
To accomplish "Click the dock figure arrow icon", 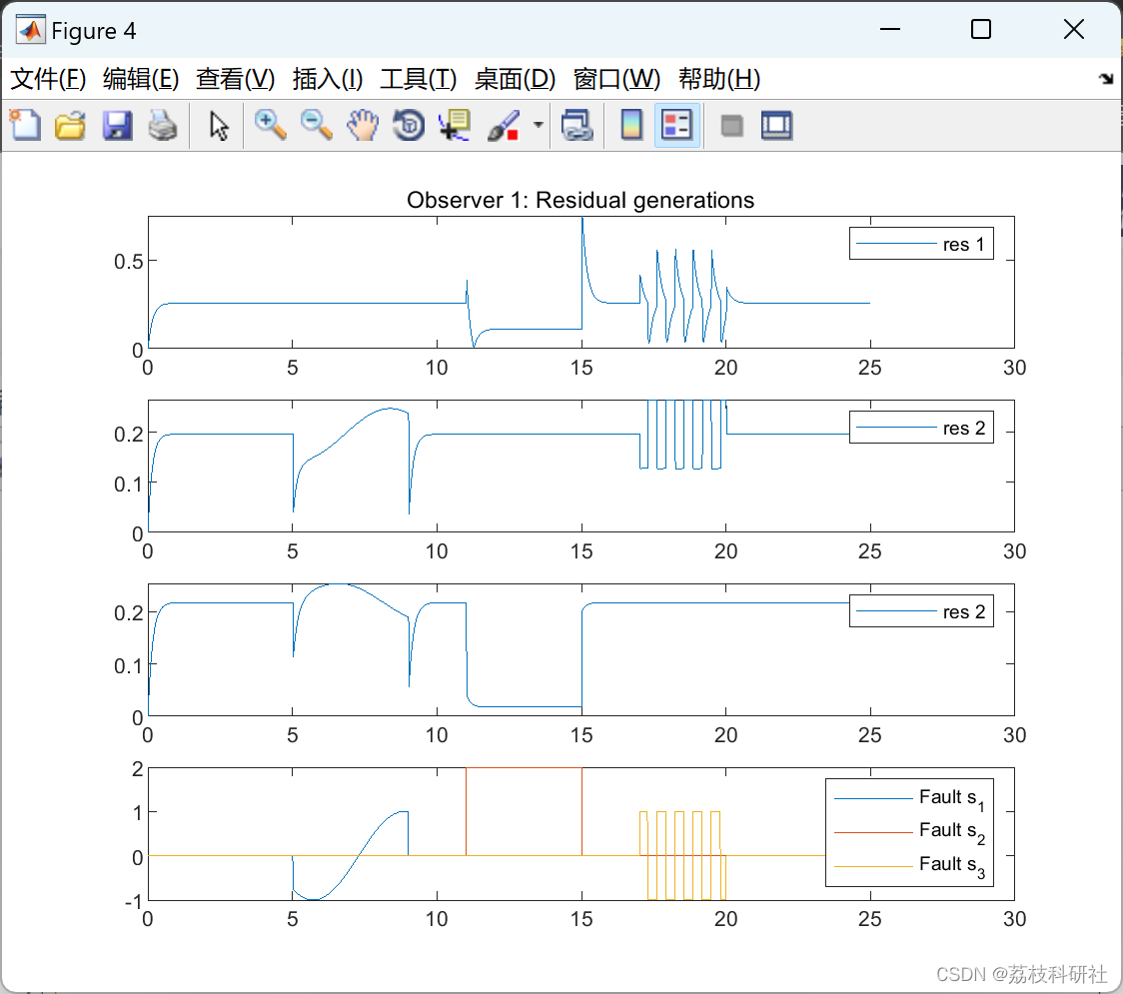I will point(1106,79).
